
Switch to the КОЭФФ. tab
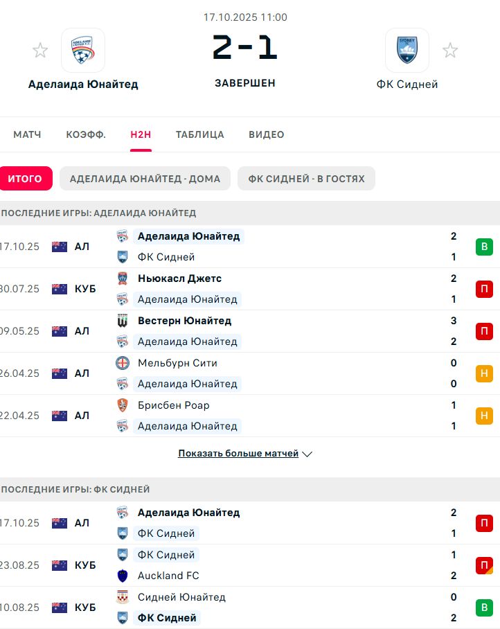click(86, 134)
